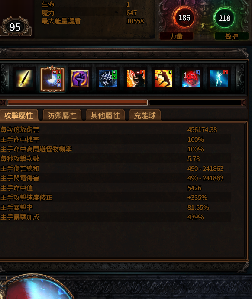Viewport: 252px width, 299px height.
Task: Click the 力量 strength label
Action: tap(176, 36)
